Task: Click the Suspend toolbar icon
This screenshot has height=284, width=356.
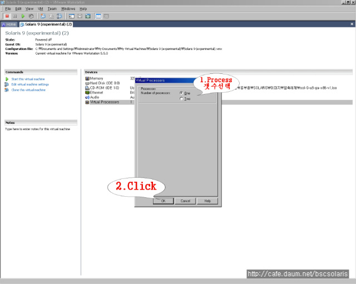Action: [15, 16]
